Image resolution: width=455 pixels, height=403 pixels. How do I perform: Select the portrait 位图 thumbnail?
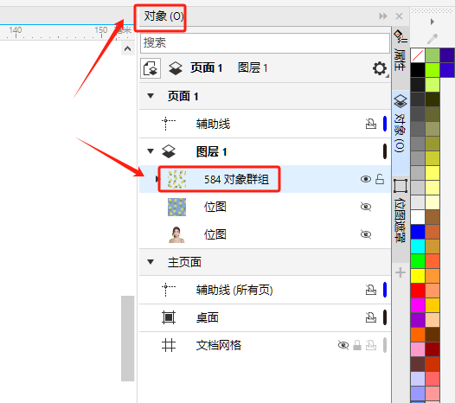click(x=176, y=234)
